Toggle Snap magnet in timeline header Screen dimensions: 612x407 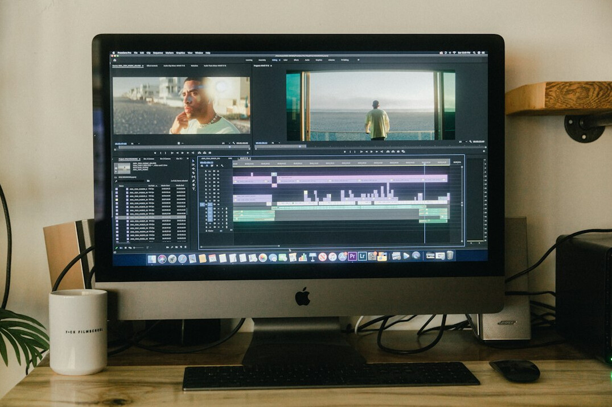207,165
